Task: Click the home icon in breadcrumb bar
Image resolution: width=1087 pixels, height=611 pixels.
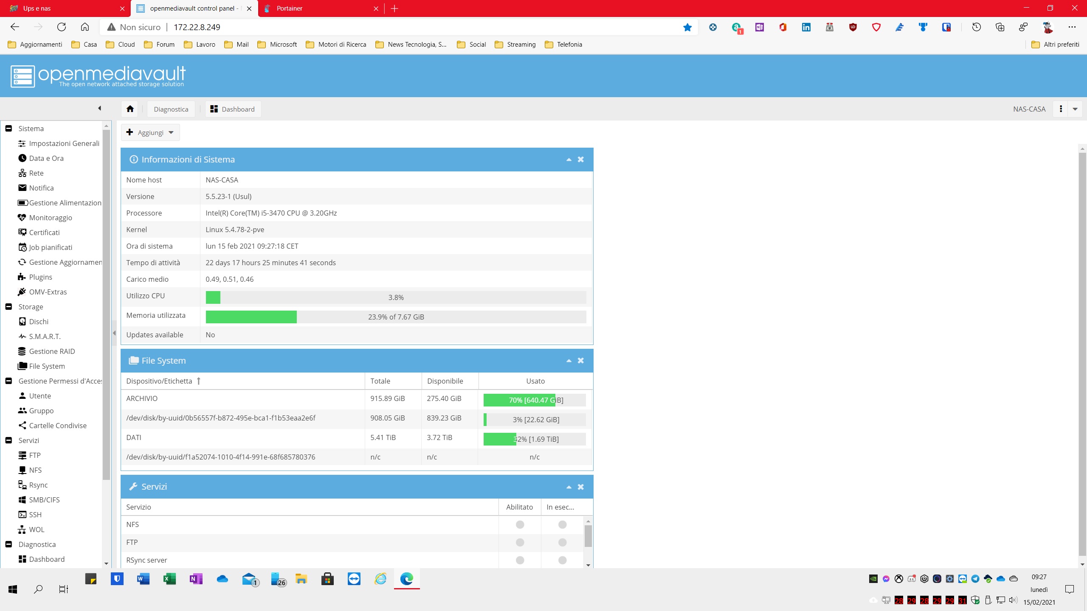Action: pos(130,109)
